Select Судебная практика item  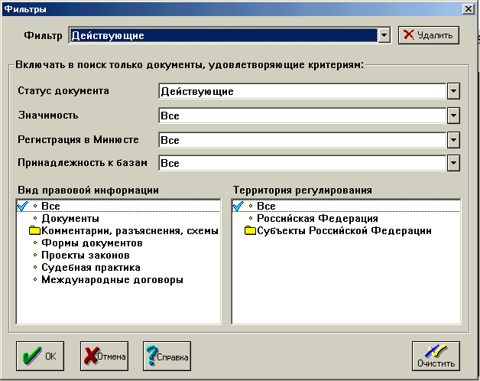coord(91,268)
